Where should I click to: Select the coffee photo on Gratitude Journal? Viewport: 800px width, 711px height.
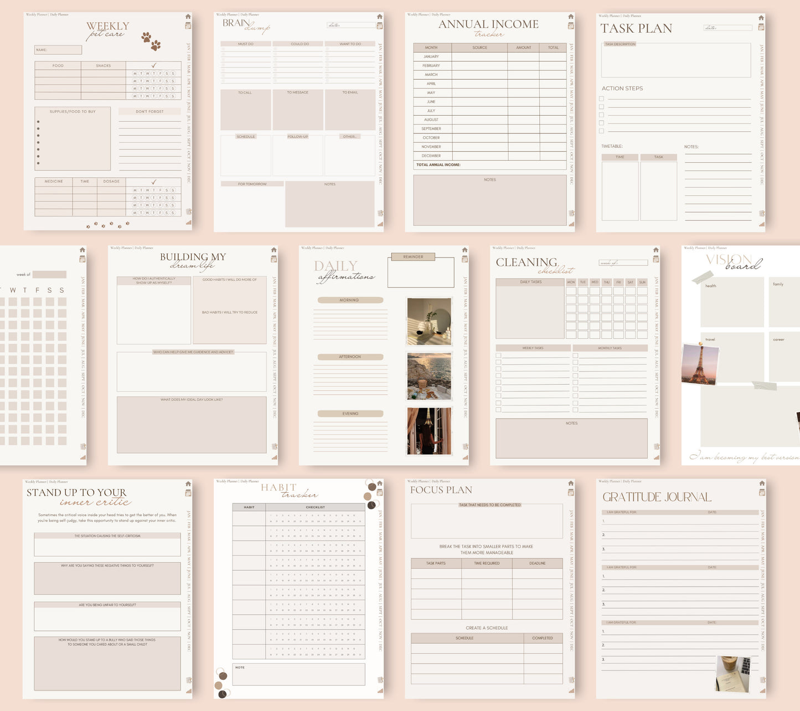tap(733, 674)
